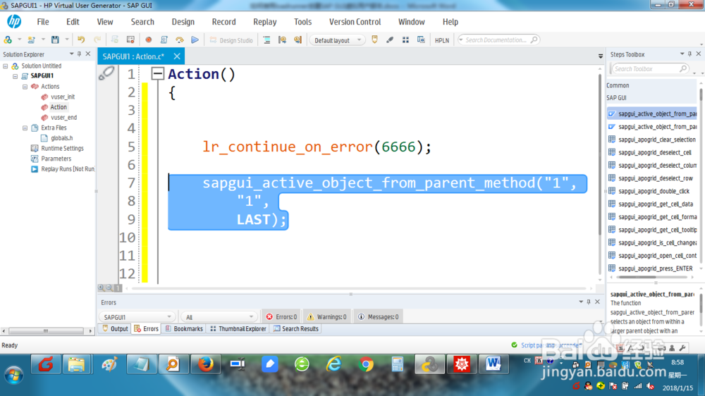The height and width of the screenshot is (396, 705).
Task: Click the add/open solution toolbar icon
Action: 8,40
